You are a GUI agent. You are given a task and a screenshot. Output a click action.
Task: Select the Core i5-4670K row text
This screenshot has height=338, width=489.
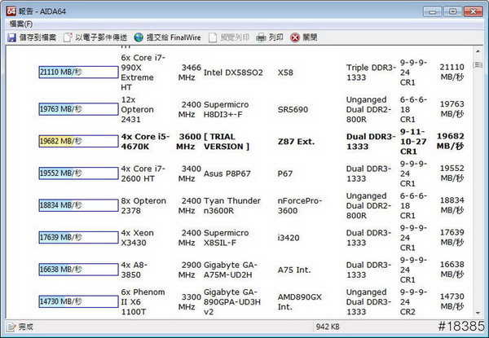[144, 141]
